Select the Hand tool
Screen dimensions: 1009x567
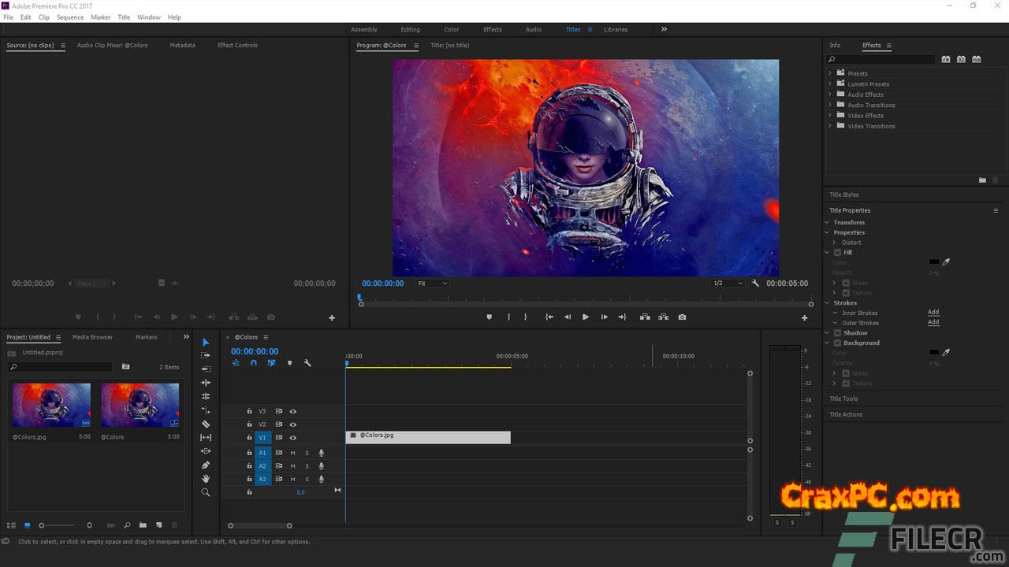tap(206, 479)
